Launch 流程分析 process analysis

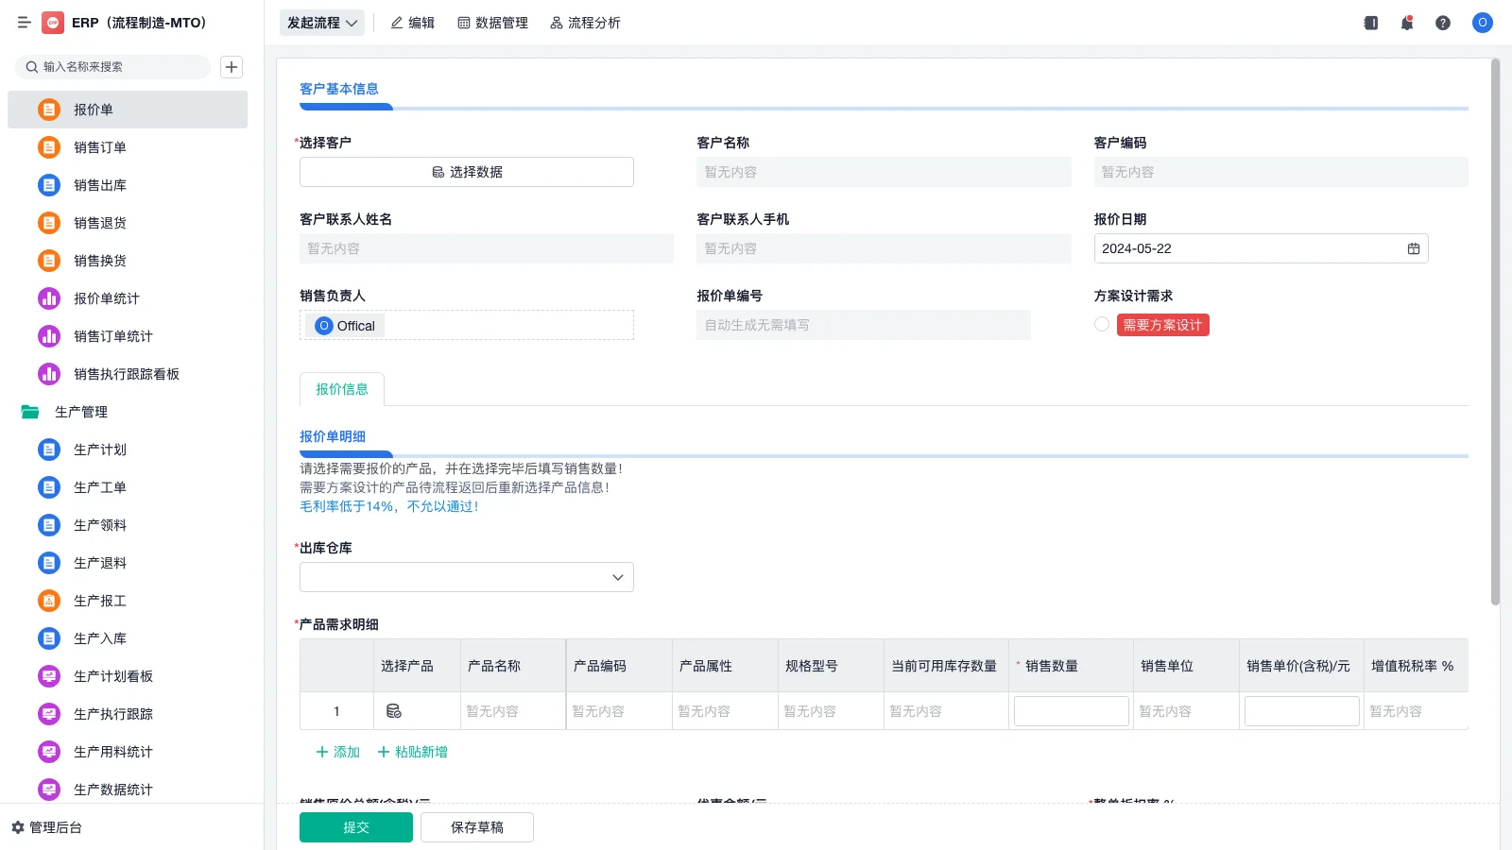(x=585, y=23)
